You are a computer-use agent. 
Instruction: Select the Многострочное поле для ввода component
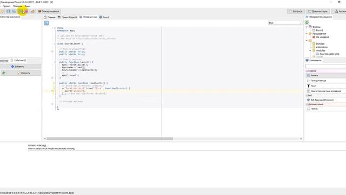(x=325, y=91)
